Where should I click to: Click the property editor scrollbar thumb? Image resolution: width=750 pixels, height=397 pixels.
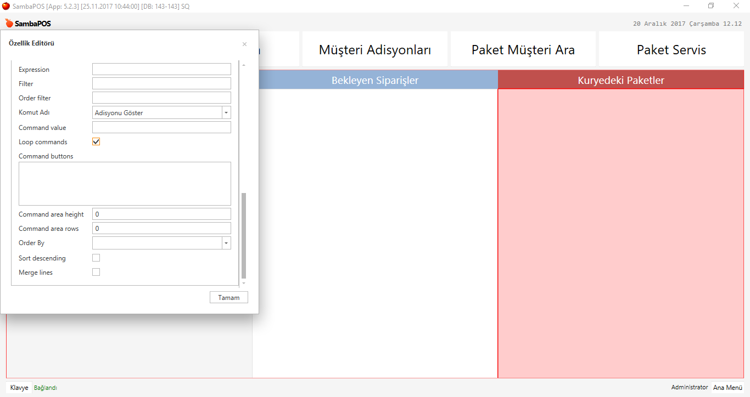tap(244, 236)
